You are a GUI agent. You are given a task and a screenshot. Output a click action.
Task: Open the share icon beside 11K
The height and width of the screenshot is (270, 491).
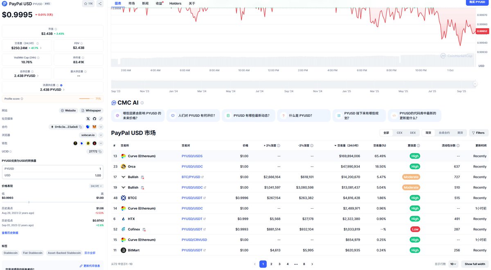[100, 3]
